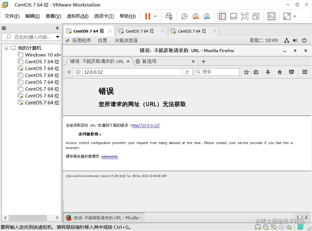Open the dropdown beside the stretch display icon
This screenshot has height=231, width=312.
[295, 16]
